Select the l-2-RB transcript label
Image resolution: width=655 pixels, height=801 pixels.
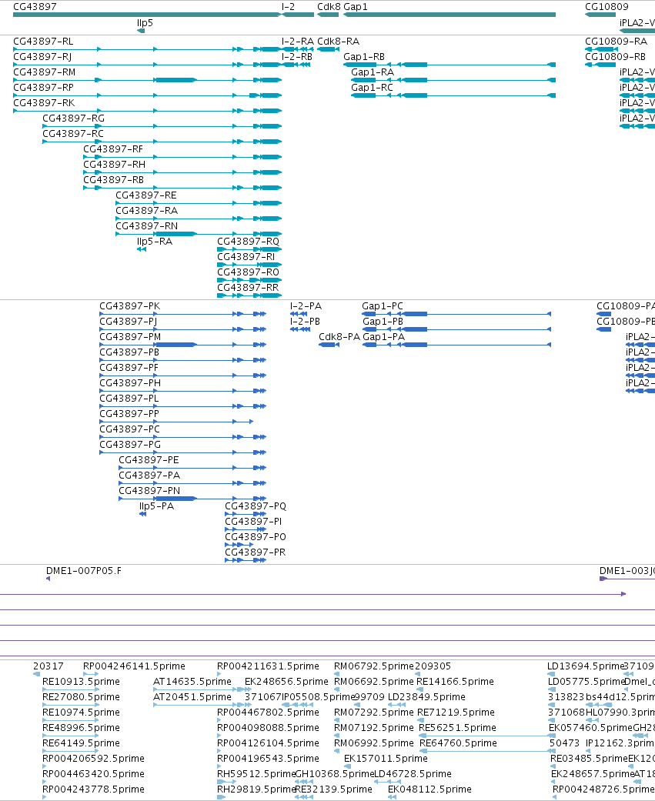point(297,57)
